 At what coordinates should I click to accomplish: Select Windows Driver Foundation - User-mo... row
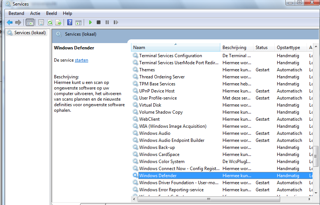coord(222,183)
